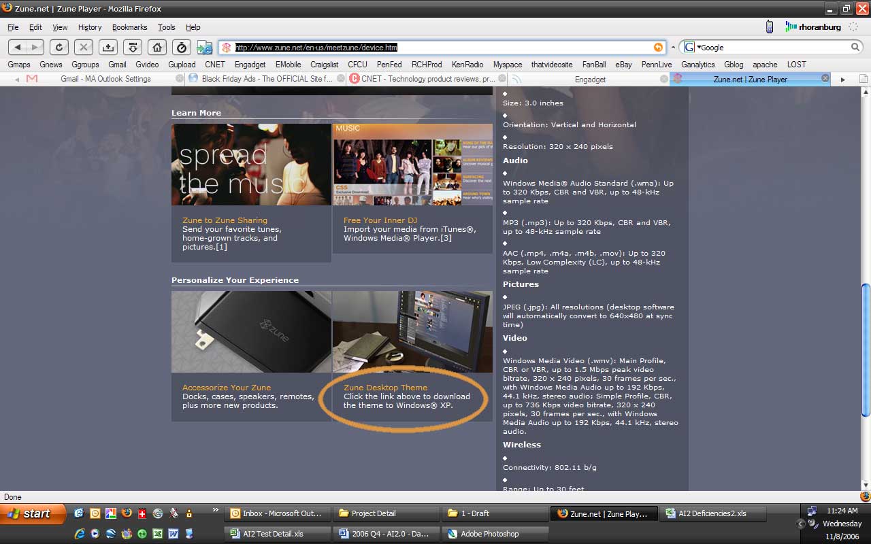This screenshot has height=544, width=871.
Task: Open the Windows Start button
Action: click(x=33, y=513)
